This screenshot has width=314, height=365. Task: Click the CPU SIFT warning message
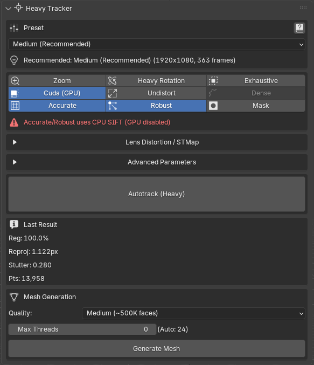pos(97,122)
